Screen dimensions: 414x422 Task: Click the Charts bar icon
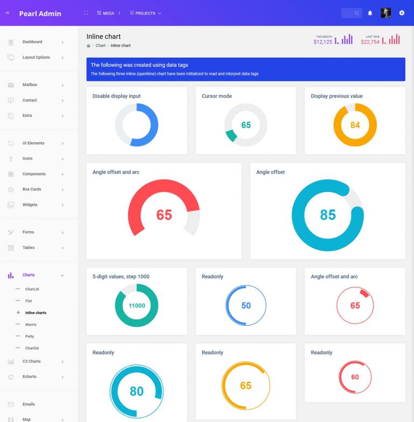pos(11,275)
